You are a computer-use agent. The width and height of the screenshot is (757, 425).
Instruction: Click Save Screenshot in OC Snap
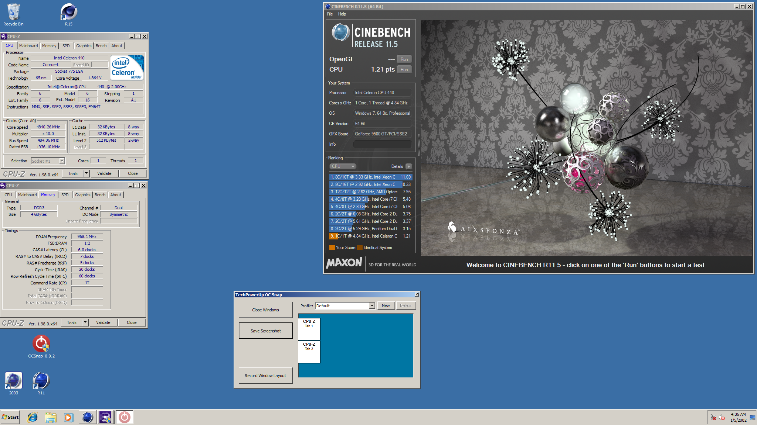click(266, 331)
